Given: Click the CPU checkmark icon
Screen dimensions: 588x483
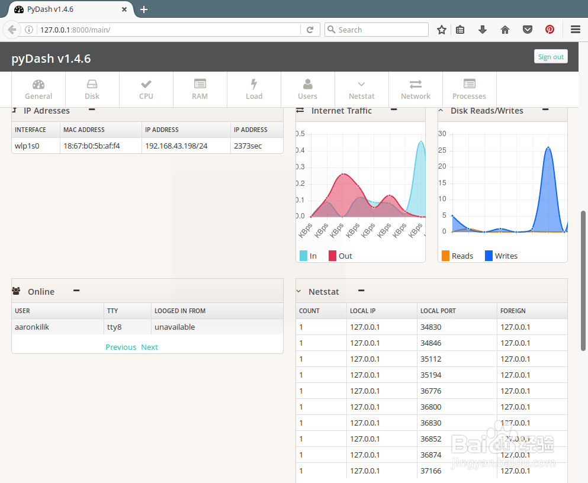Looking at the screenshot, I should click(146, 85).
